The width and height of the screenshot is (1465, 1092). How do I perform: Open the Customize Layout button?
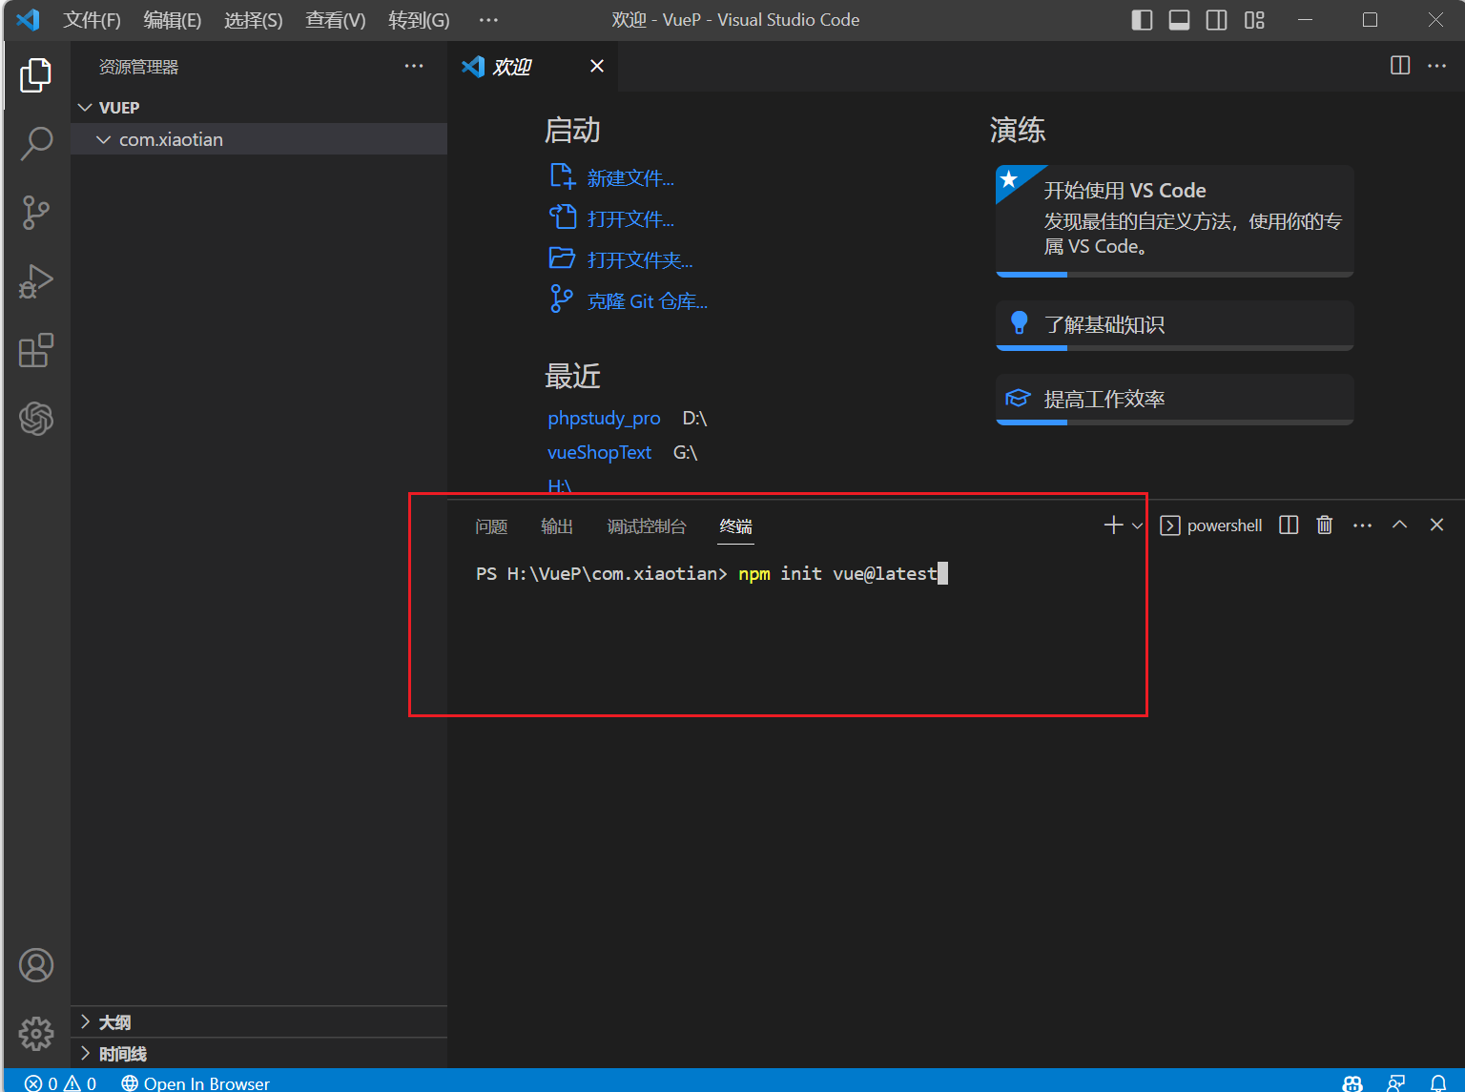click(1254, 20)
